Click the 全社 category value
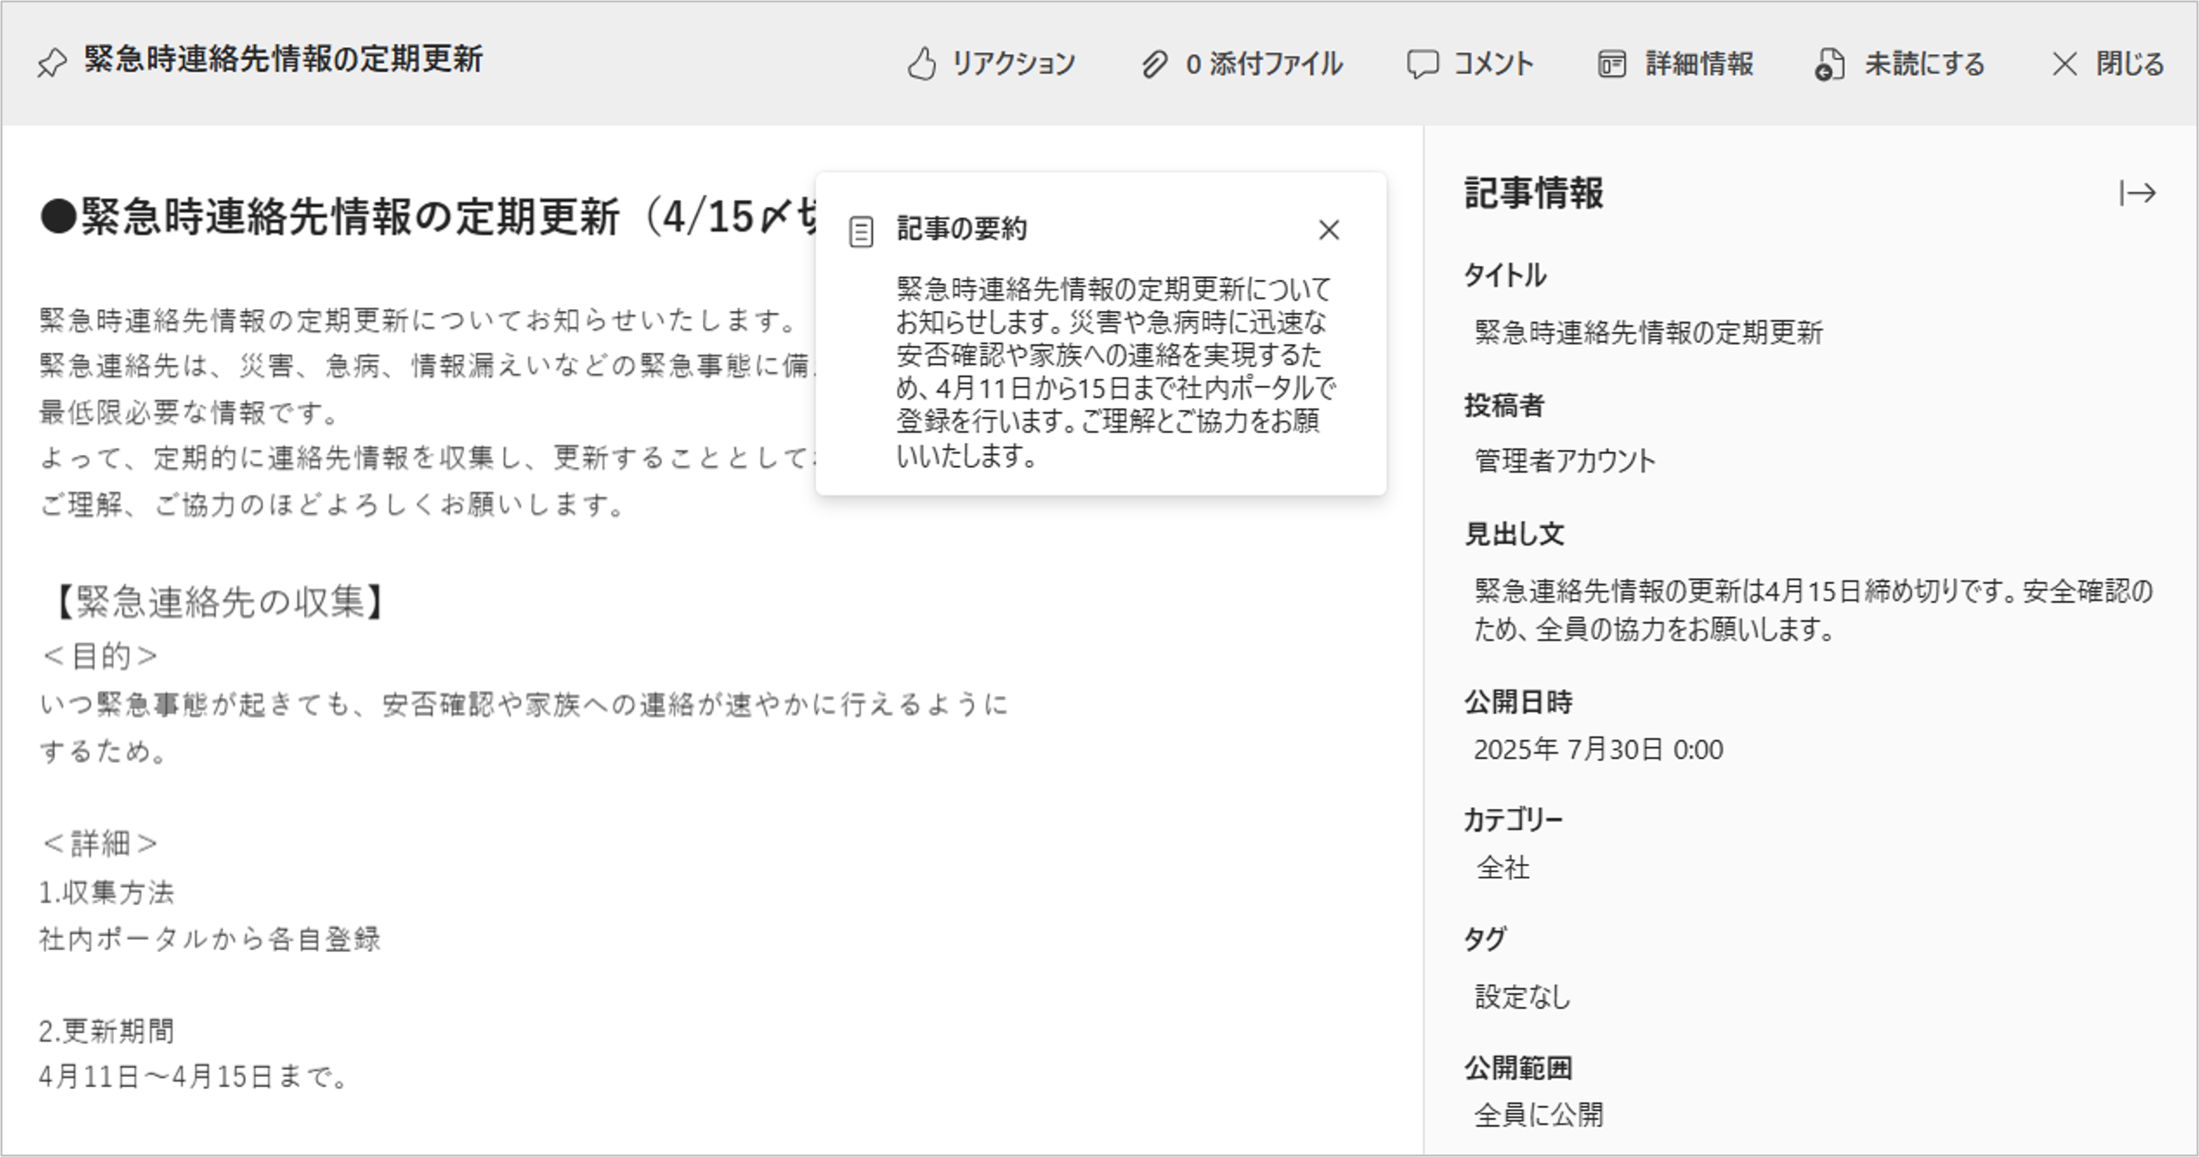Screen dimensions: 2199x1157 [x=1502, y=868]
